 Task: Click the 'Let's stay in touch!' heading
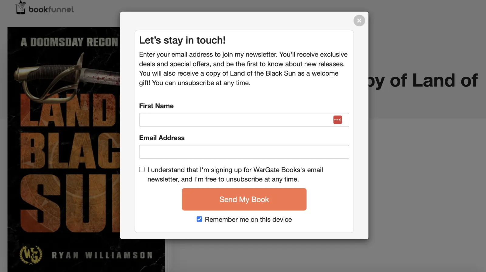(182, 40)
